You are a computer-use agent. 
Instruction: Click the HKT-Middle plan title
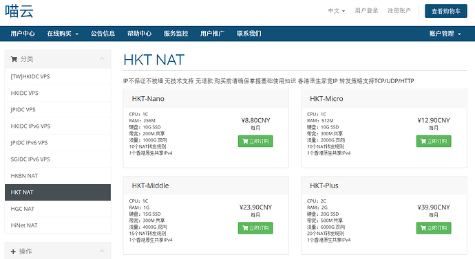tap(150, 186)
